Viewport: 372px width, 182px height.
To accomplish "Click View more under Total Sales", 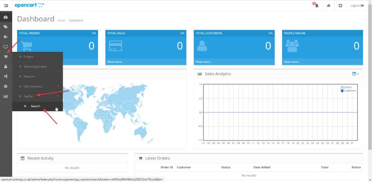I will pyautogui.click(x=115, y=62).
